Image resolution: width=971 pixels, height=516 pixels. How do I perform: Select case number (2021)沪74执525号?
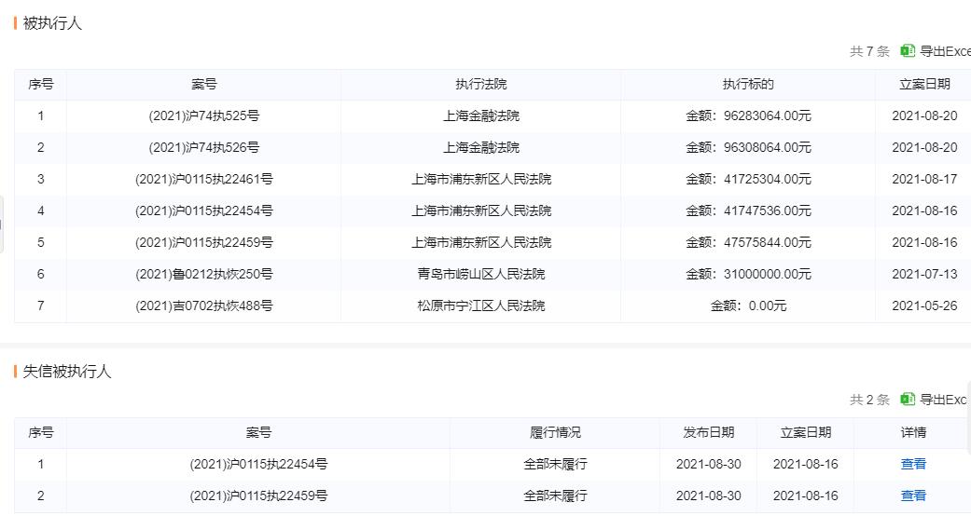(x=203, y=115)
